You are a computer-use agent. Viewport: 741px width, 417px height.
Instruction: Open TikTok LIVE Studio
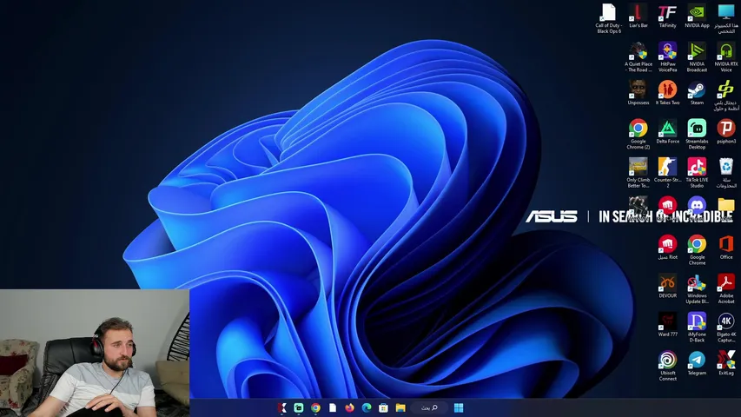tap(697, 173)
